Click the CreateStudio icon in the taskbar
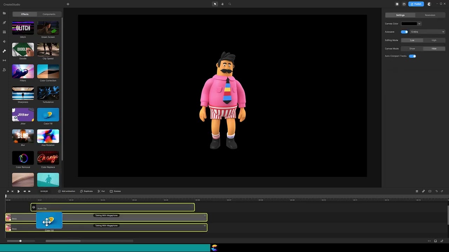This screenshot has width=449, height=252. 214,248
